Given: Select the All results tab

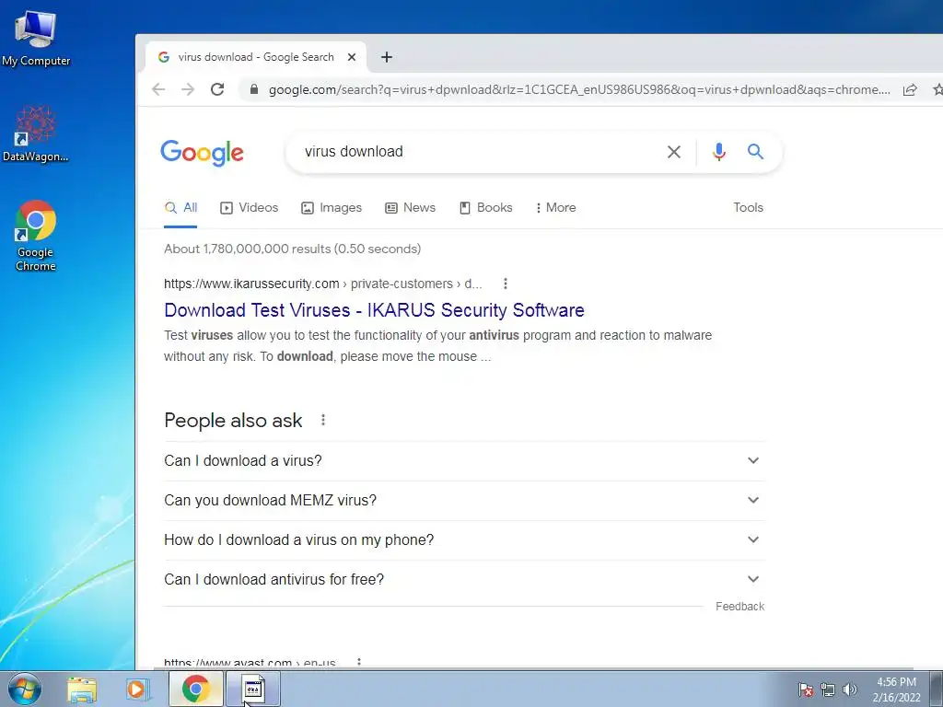Looking at the screenshot, I should pyautogui.click(x=180, y=207).
